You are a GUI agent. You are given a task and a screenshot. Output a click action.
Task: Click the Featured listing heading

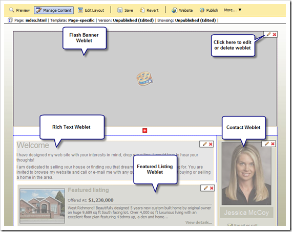coord(88,190)
